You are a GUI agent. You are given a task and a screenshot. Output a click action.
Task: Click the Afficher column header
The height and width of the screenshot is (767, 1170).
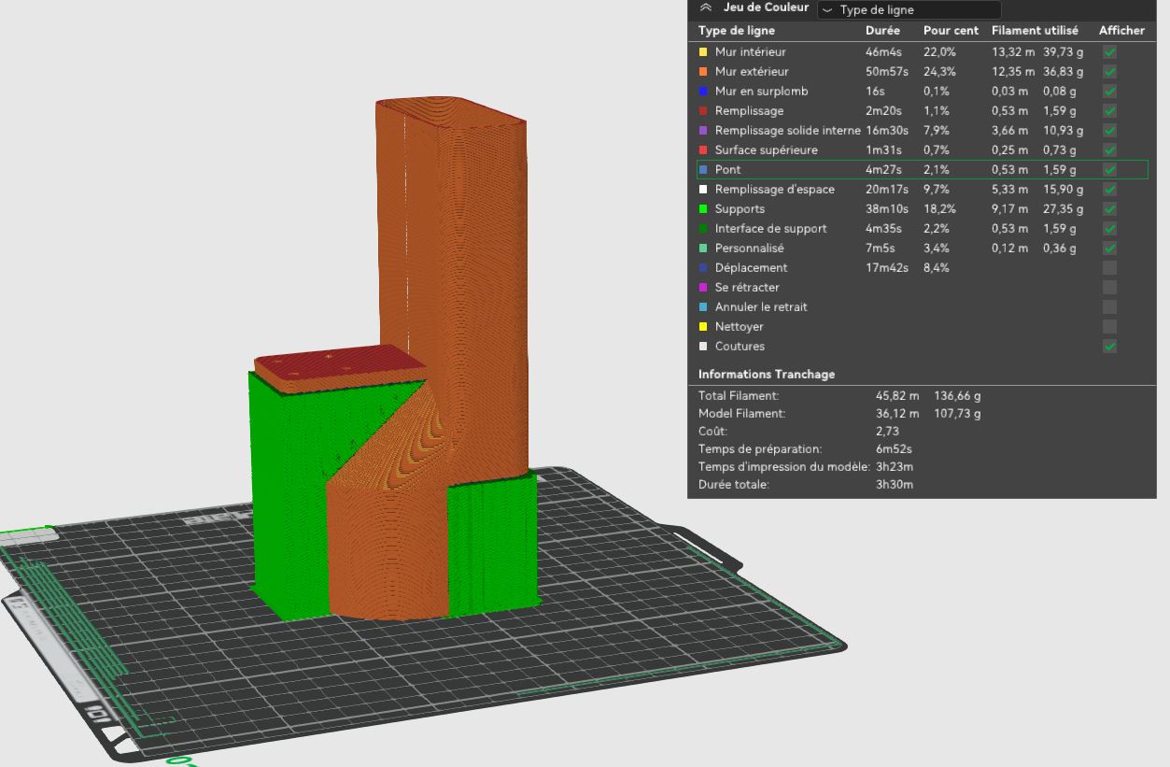(x=1121, y=31)
